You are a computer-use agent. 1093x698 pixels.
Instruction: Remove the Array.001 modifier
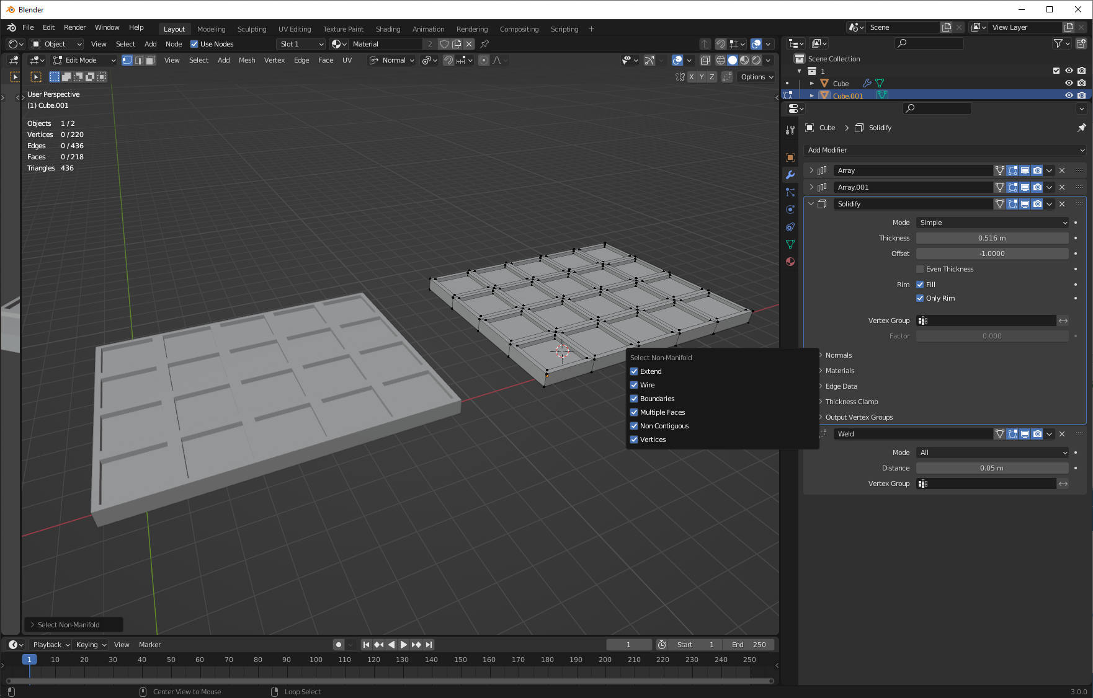[x=1062, y=187]
